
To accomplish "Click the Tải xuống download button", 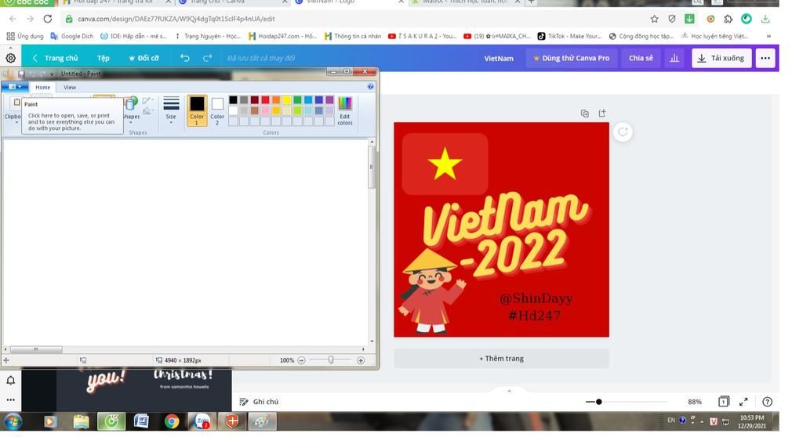I will (x=721, y=58).
